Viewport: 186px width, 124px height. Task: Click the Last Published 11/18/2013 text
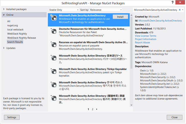point(150,28)
